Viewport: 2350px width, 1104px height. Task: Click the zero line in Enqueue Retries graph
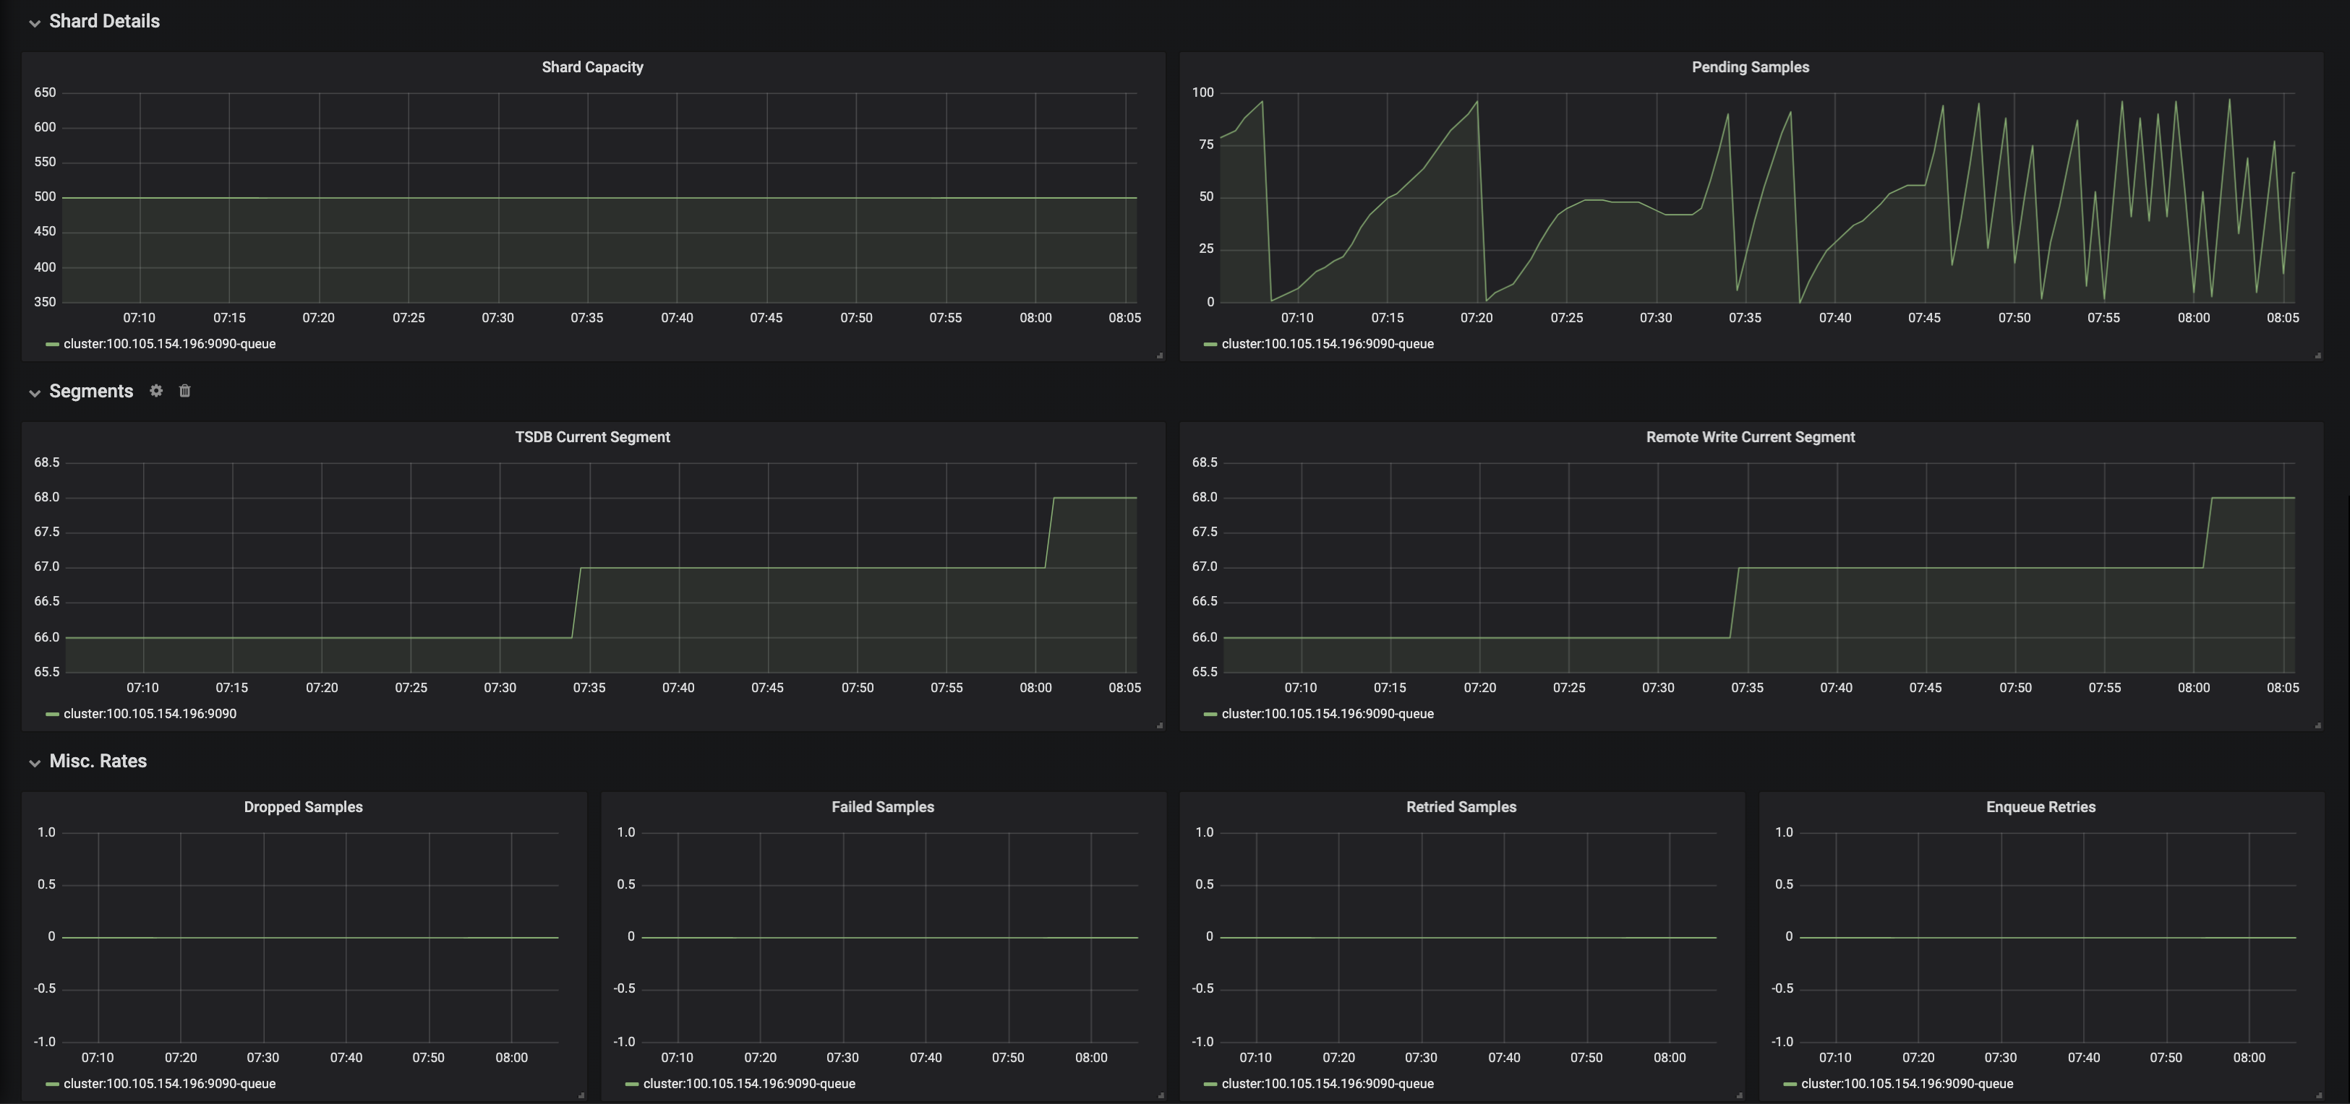2047,937
